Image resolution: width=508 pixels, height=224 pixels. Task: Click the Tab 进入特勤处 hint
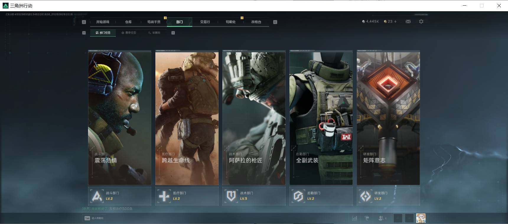94,218
